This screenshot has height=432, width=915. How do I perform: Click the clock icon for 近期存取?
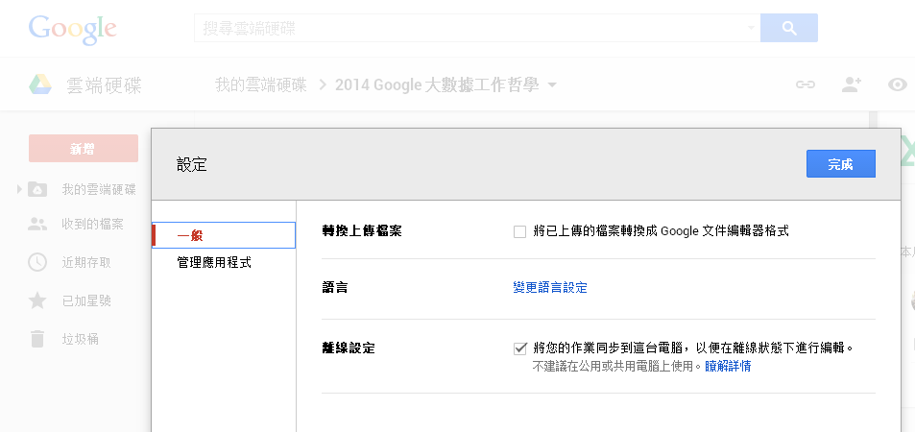pyautogui.click(x=37, y=262)
